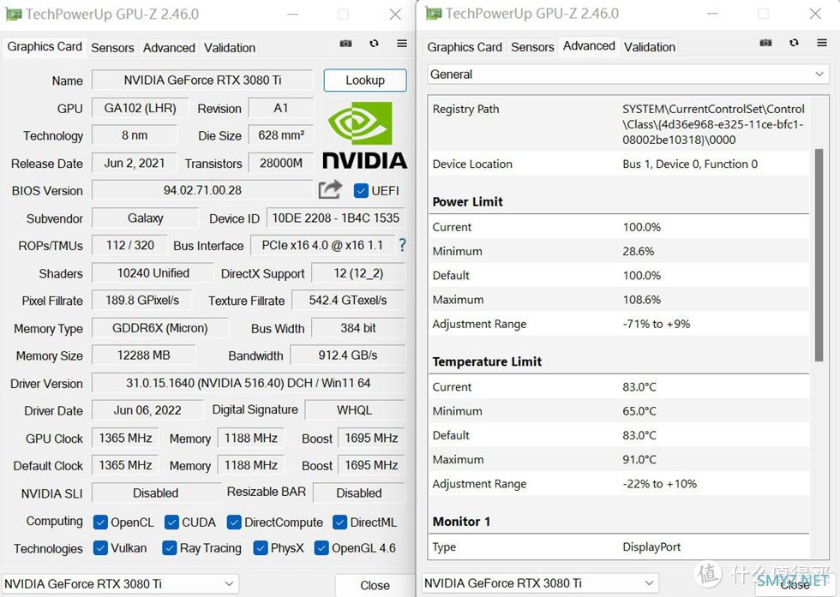
Task: Click the Shaders field 10240 Unified
Action: click(x=153, y=273)
